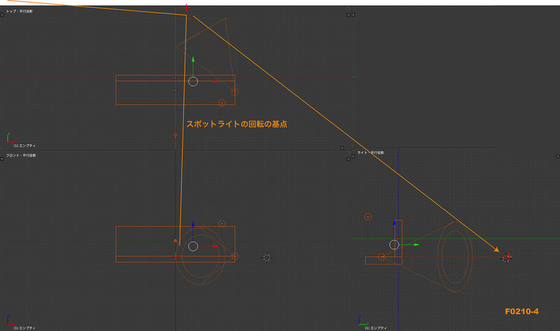The height and width of the screenshot is (331, 560).
Task: Click the axis orientation indicator in Right view
Action: [363, 321]
